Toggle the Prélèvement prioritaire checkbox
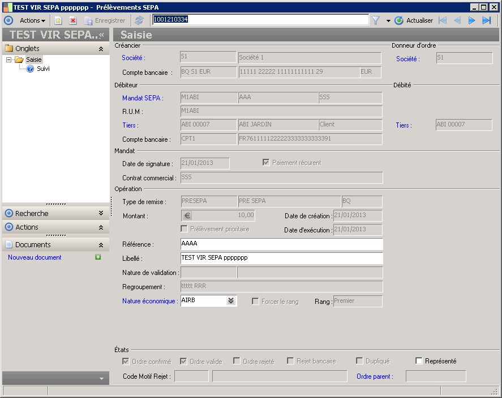The height and width of the screenshot is (398, 502). click(x=184, y=229)
